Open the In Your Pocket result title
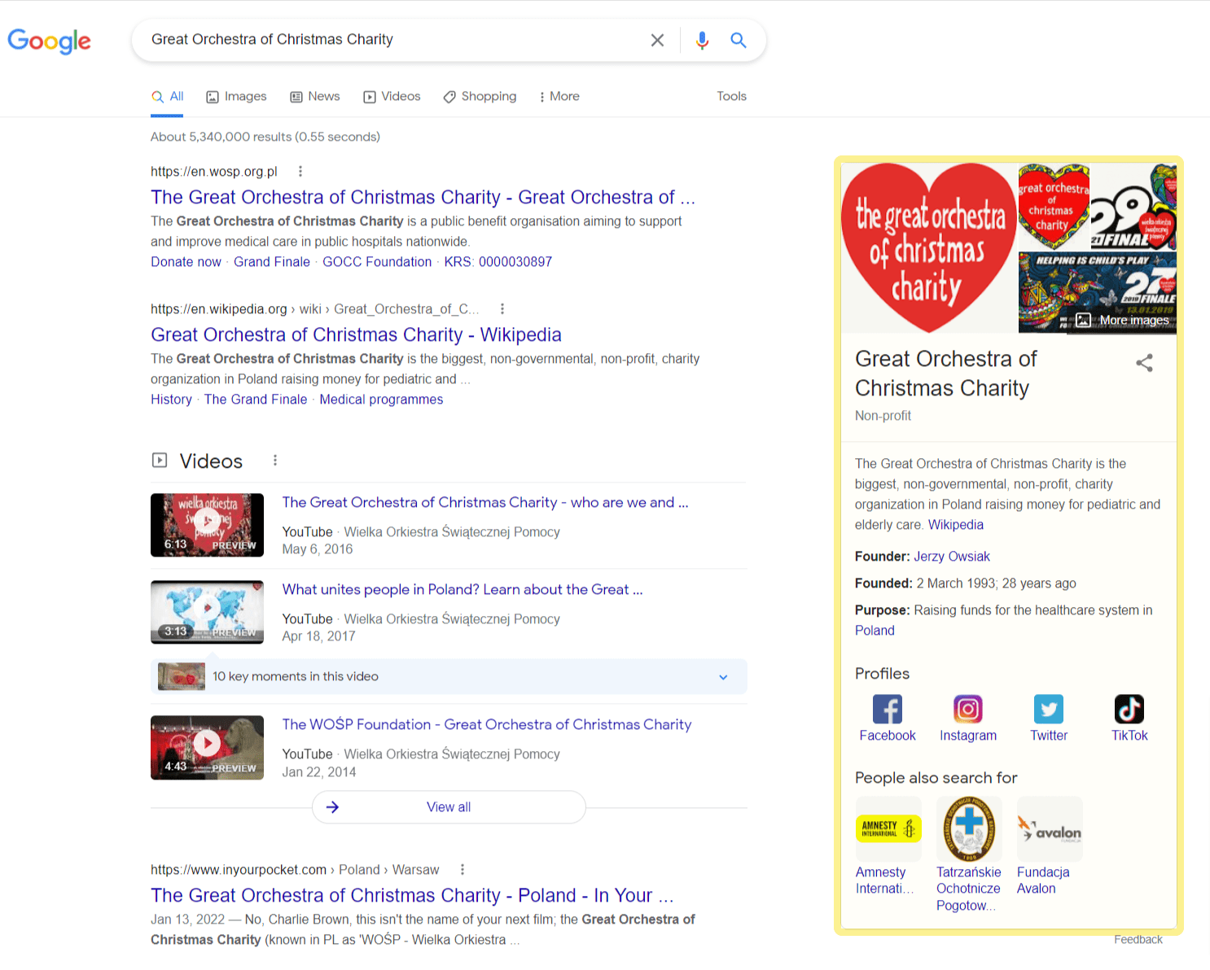The width and height of the screenshot is (1210, 970). 412,895
